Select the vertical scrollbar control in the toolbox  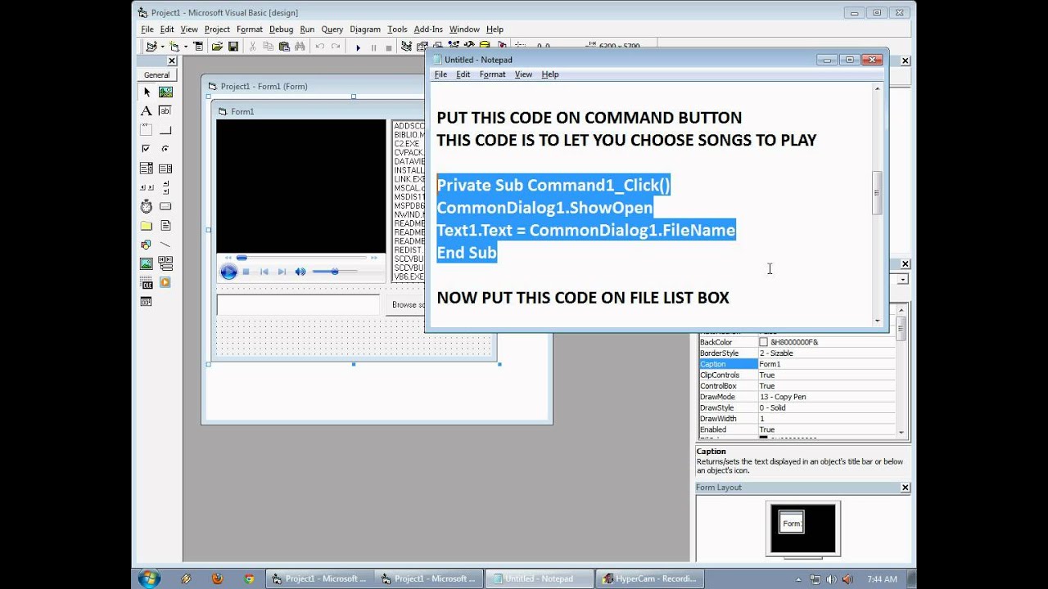[x=165, y=187]
